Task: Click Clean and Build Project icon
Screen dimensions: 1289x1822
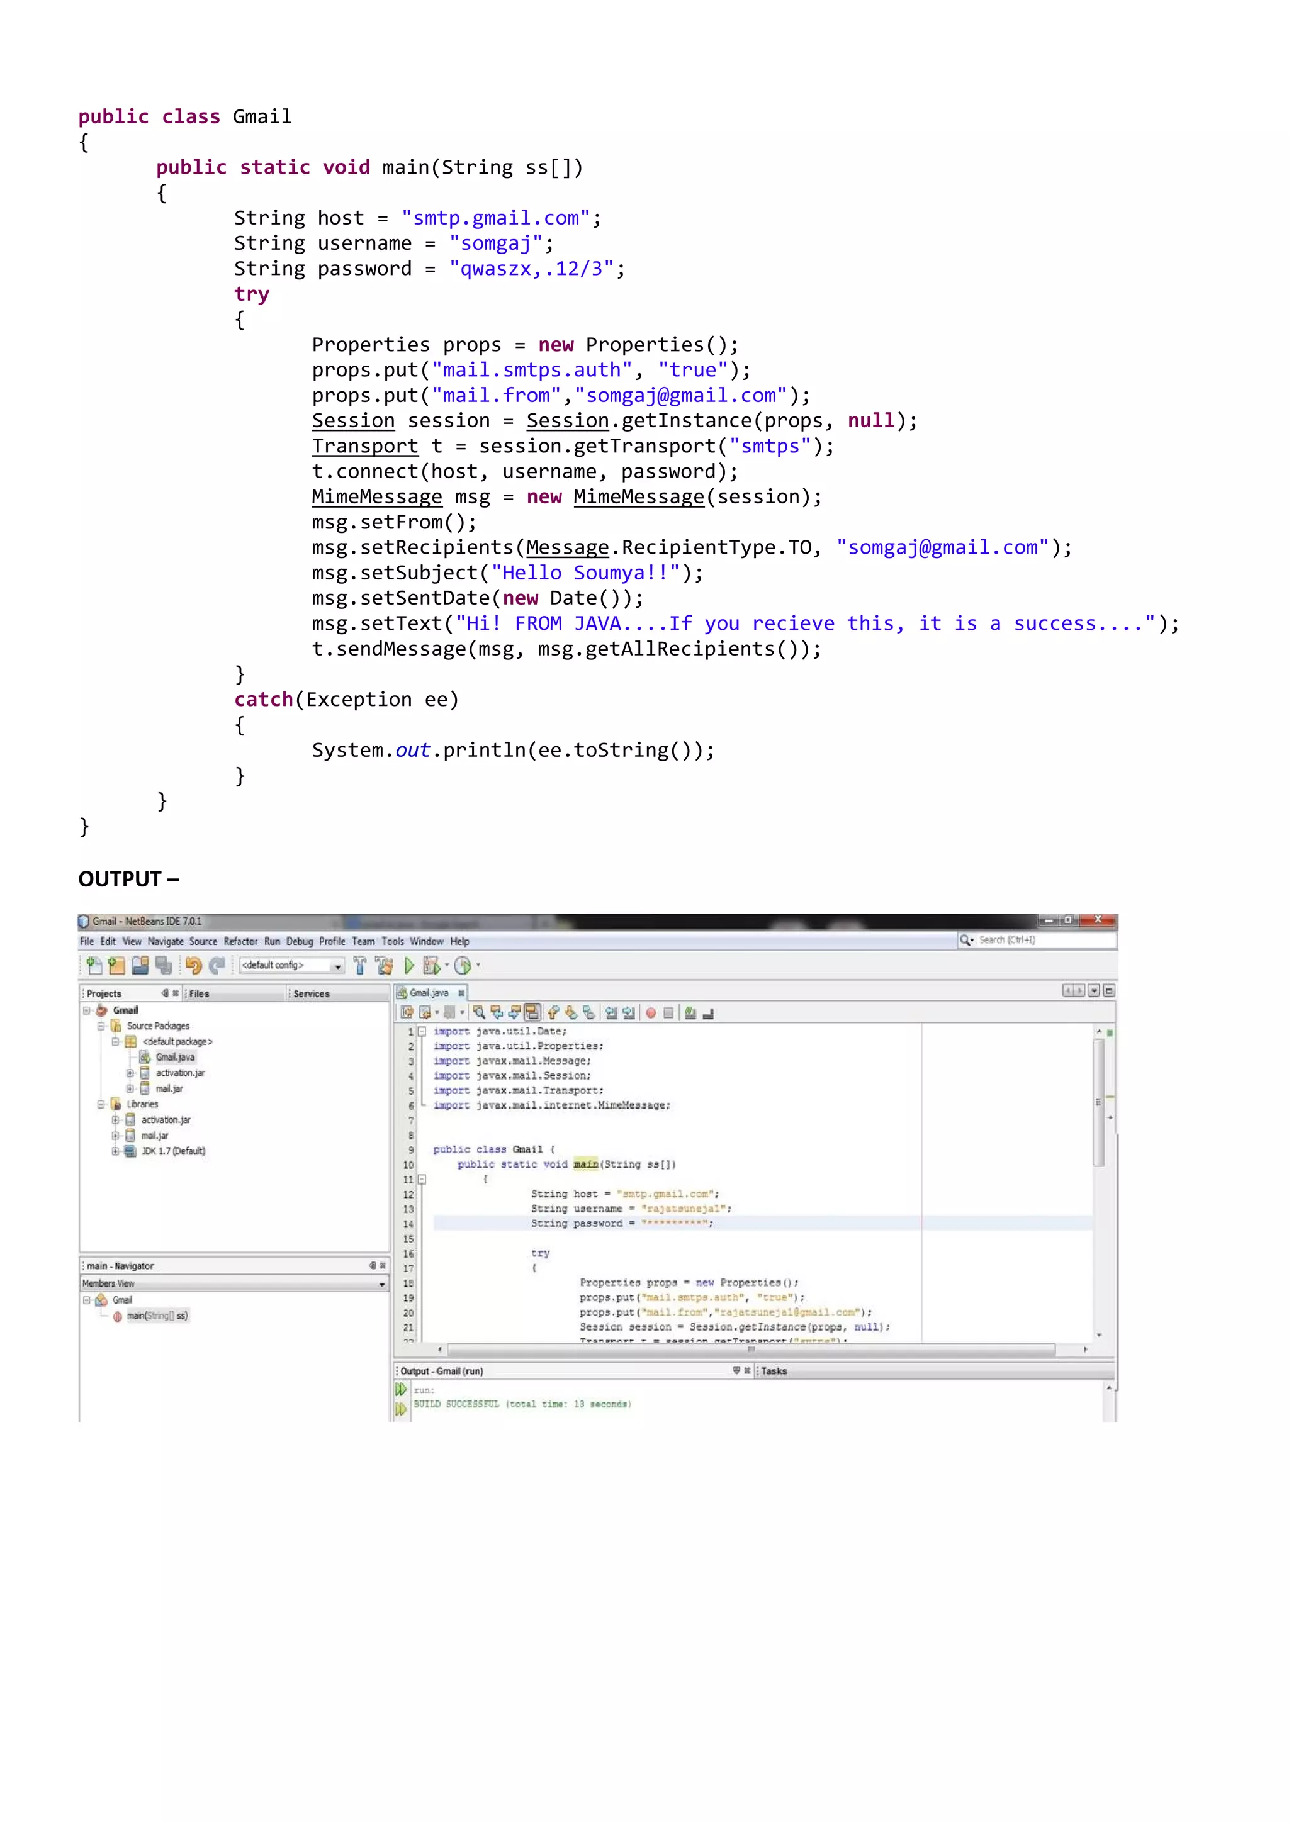Action: (x=384, y=966)
